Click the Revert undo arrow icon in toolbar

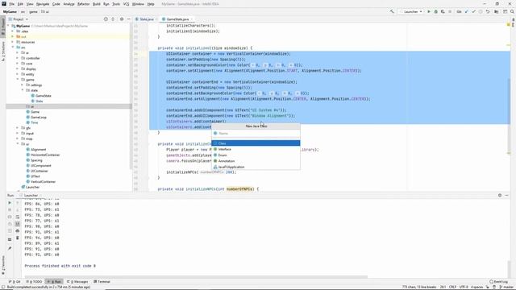[x=488, y=11]
